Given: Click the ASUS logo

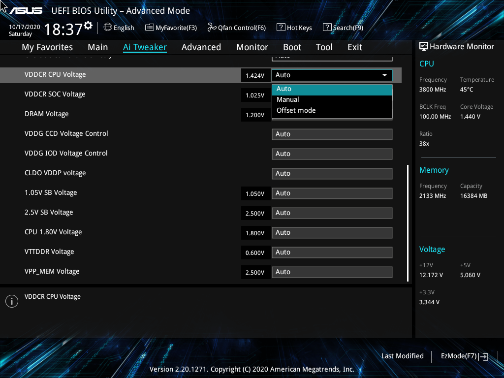Looking at the screenshot, I should click(x=26, y=11).
